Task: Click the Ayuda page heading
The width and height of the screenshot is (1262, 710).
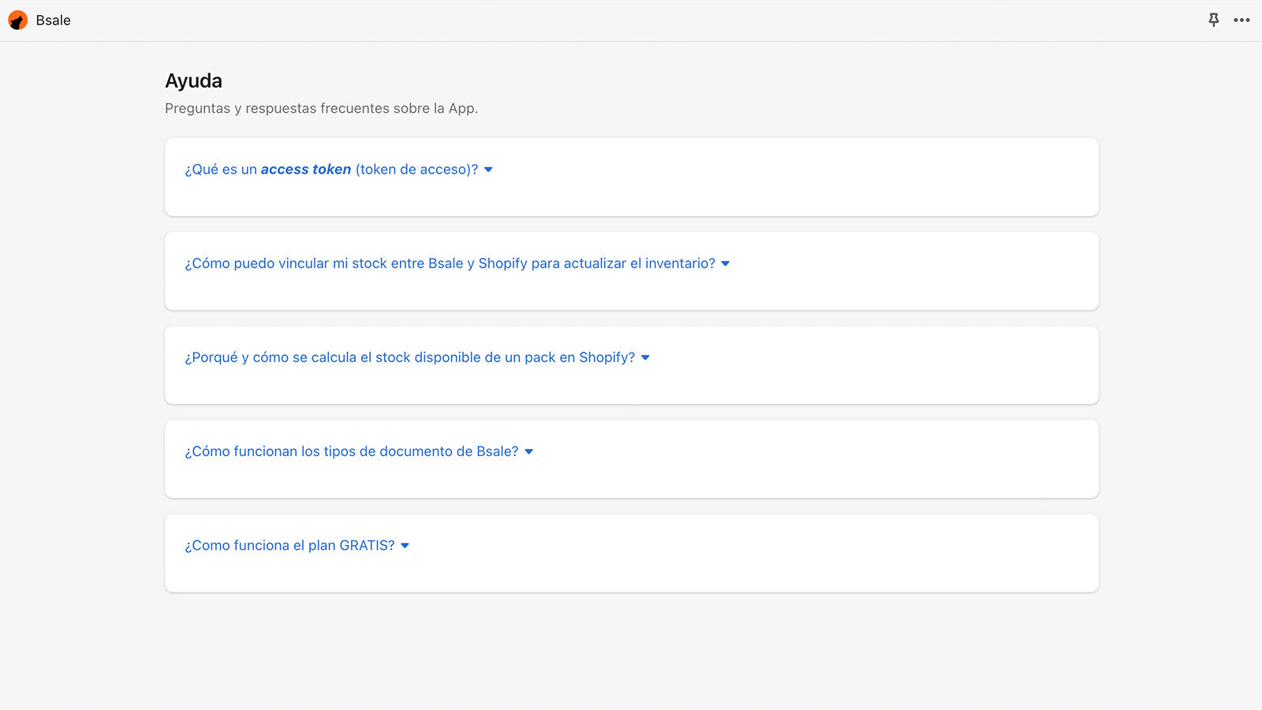Action: (193, 80)
